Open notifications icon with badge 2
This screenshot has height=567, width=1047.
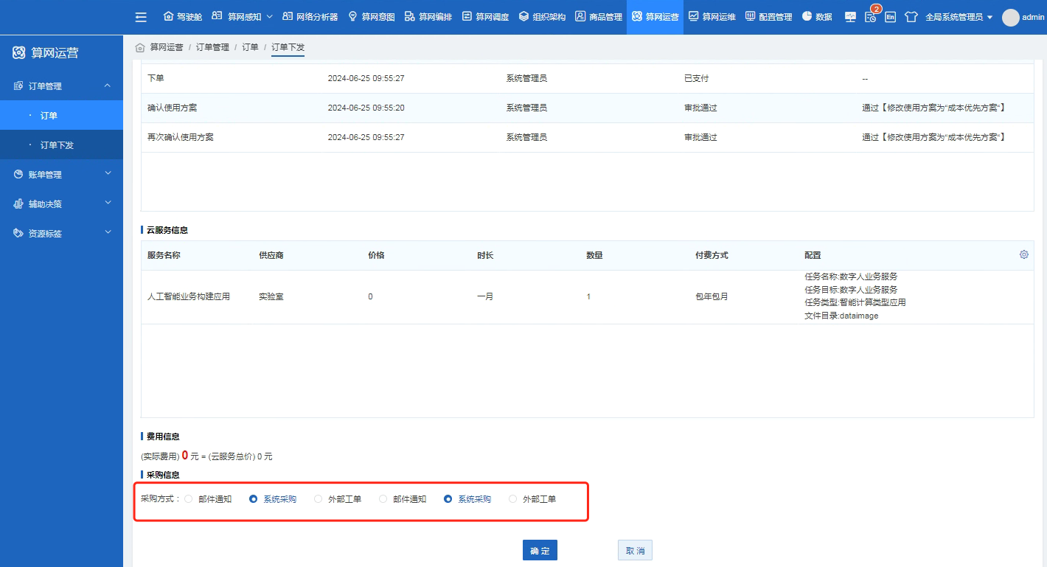point(871,16)
